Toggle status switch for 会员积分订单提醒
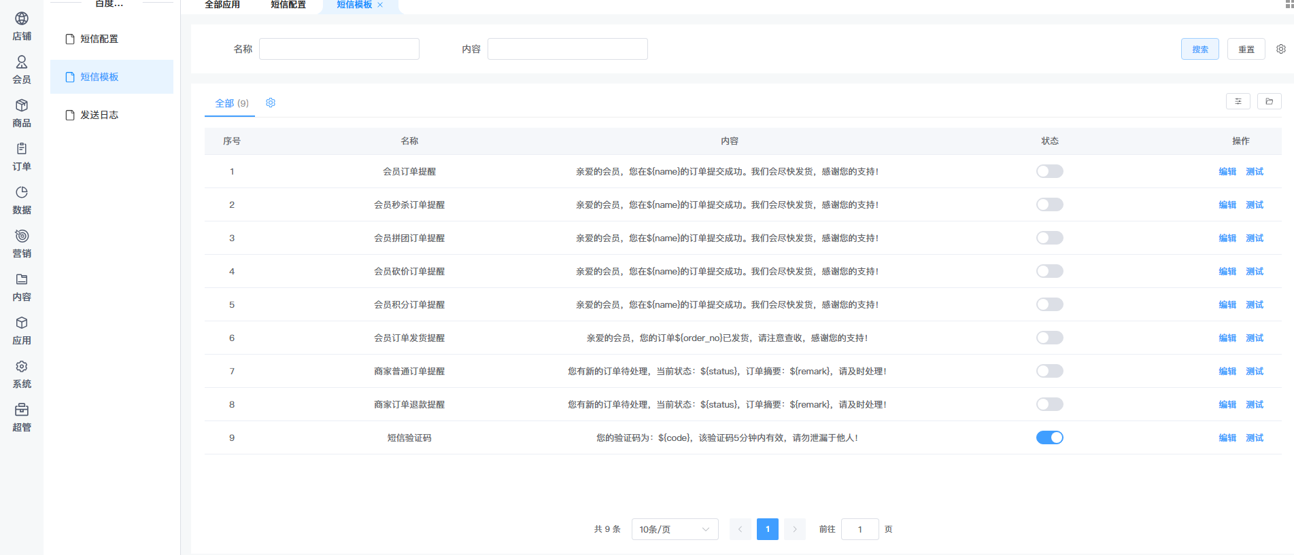 tap(1050, 304)
